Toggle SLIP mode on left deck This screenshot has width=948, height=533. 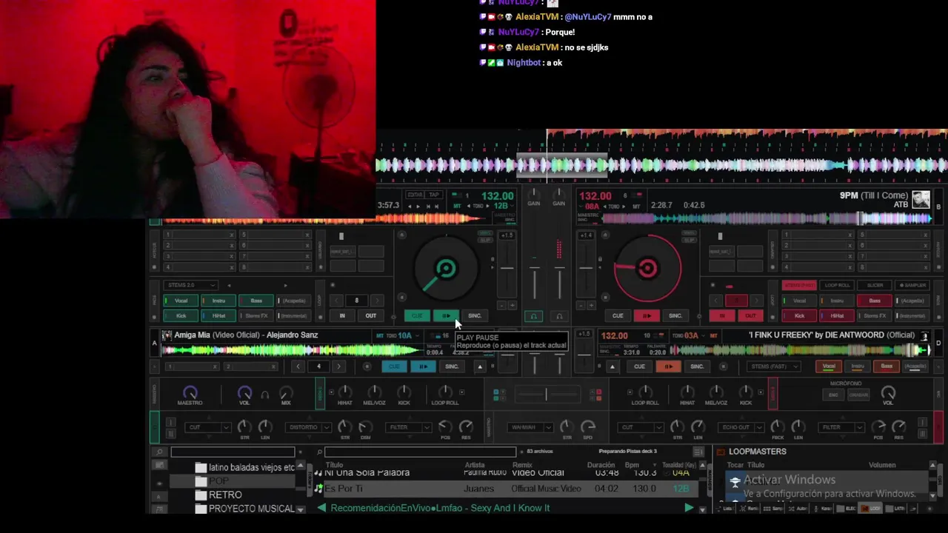486,241
